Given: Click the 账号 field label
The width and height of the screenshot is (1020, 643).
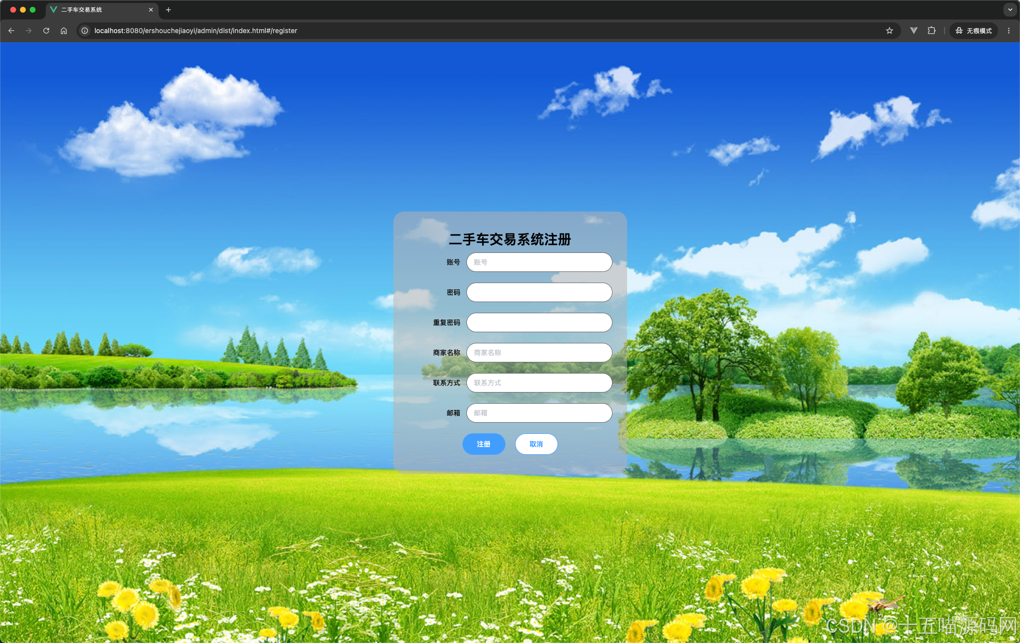Looking at the screenshot, I should (x=453, y=262).
